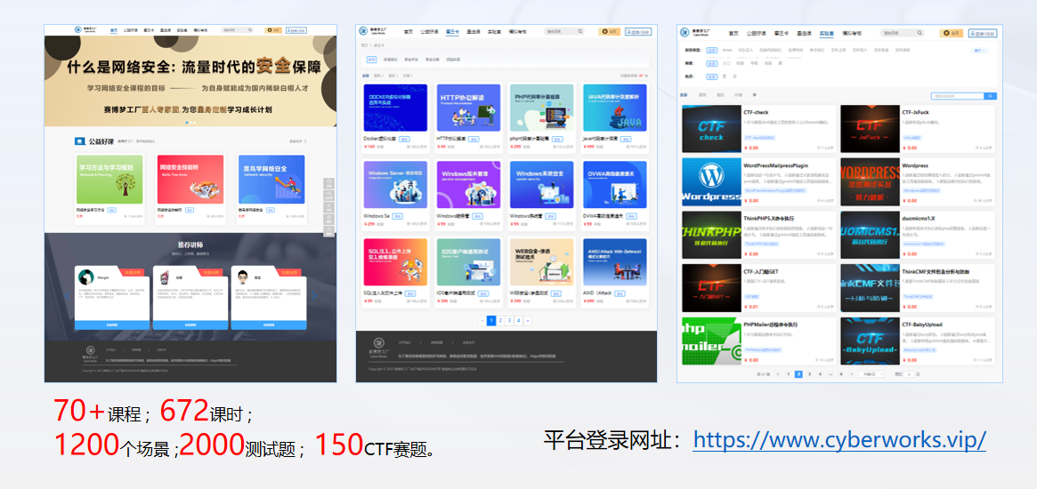
Task: Click the 实验室 tab in right page navbar
Action: [x=825, y=33]
